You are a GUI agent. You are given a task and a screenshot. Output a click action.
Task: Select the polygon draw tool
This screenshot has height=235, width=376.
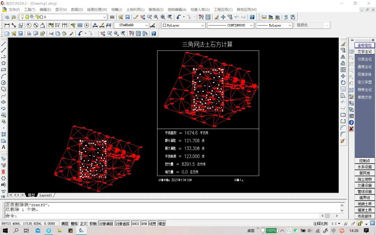tap(3, 63)
